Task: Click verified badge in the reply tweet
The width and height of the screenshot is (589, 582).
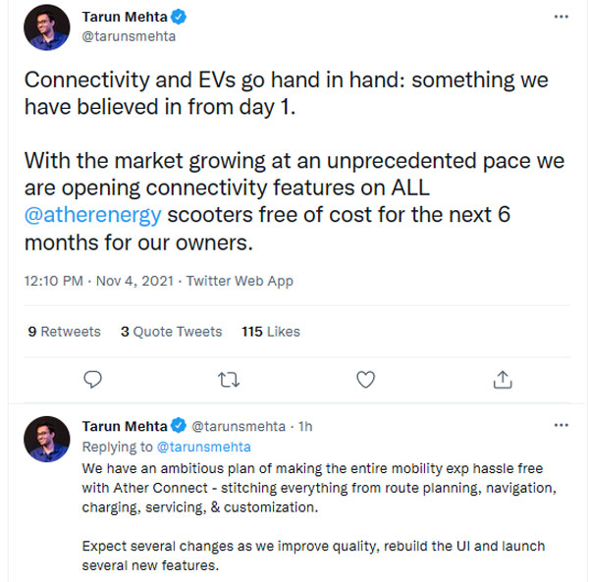Action: (179, 426)
